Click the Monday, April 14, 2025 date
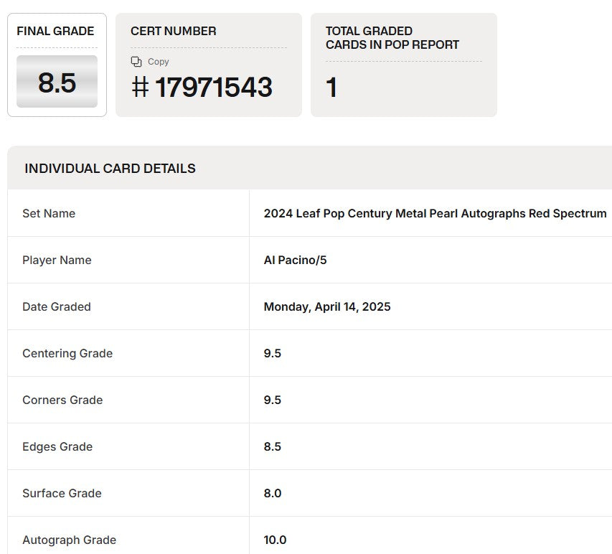612x554 pixels. 327,306
